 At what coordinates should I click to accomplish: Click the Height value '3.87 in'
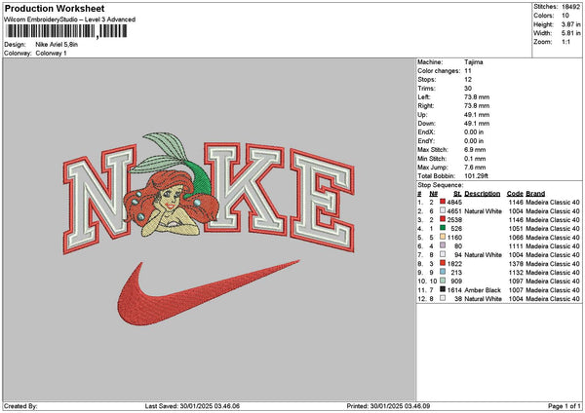pos(570,24)
